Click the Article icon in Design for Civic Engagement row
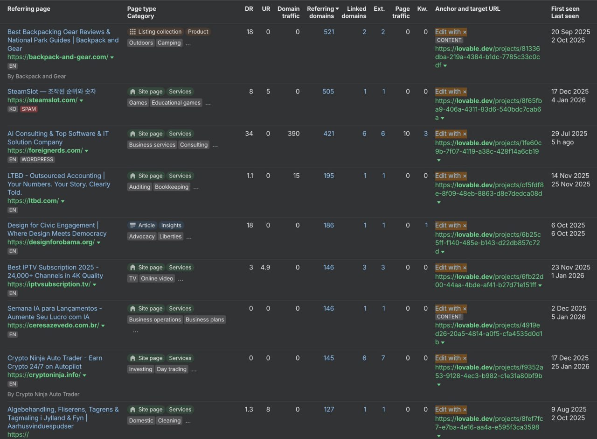The height and width of the screenshot is (439, 597). (x=133, y=225)
